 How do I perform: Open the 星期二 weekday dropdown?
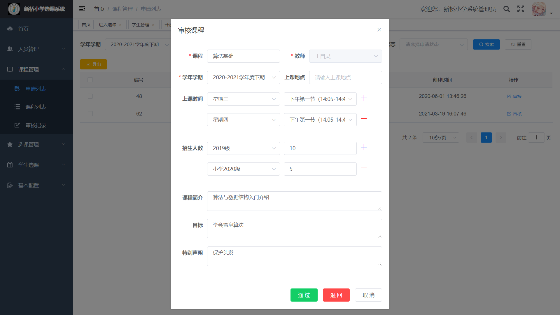(x=243, y=99)
